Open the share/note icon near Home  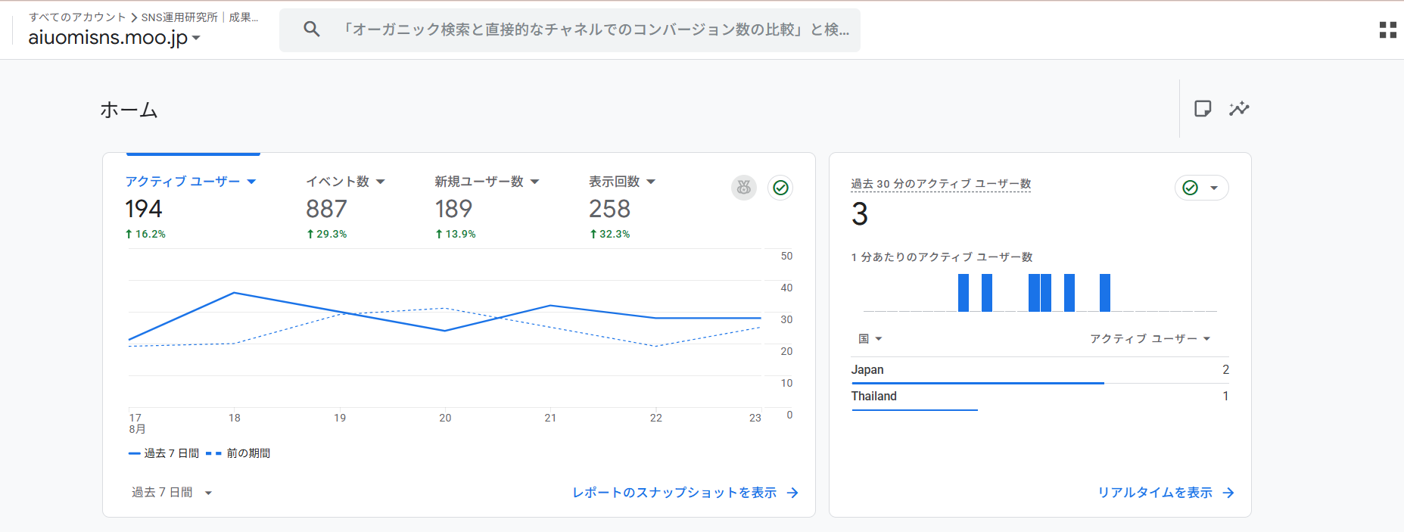coord(1203,108)
